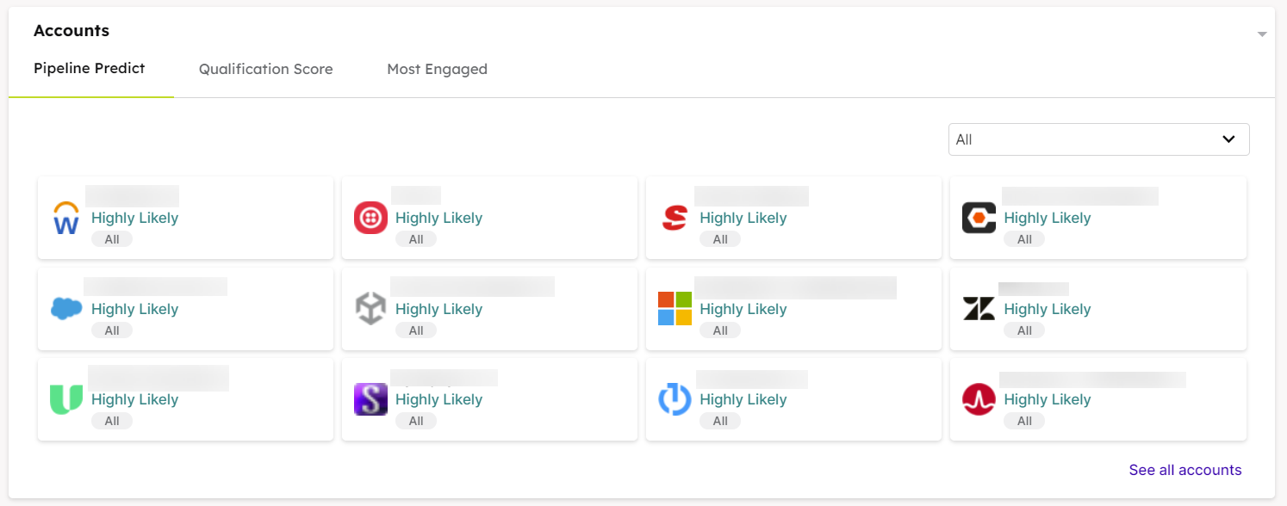1287x506 pixels.
Task: Click the Highly Likely link for Webflow
Action: click(x=134, y=217)
